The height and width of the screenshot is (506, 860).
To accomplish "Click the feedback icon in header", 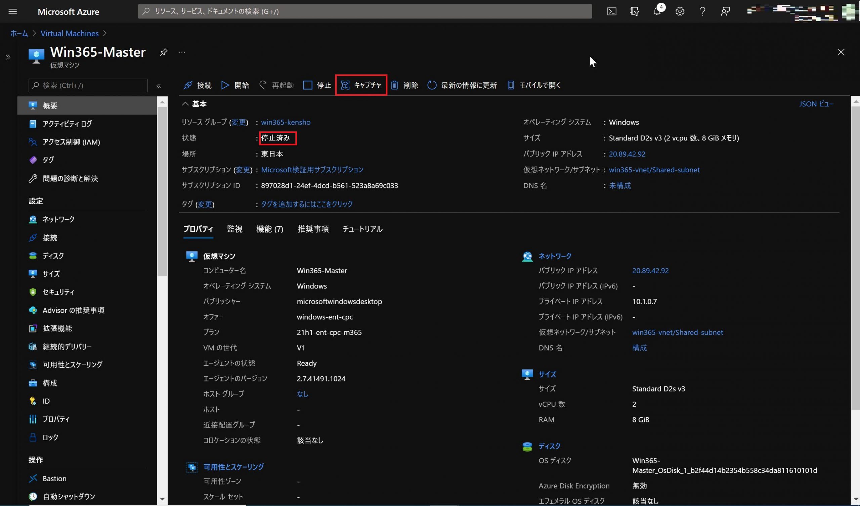I will point(725,11).
